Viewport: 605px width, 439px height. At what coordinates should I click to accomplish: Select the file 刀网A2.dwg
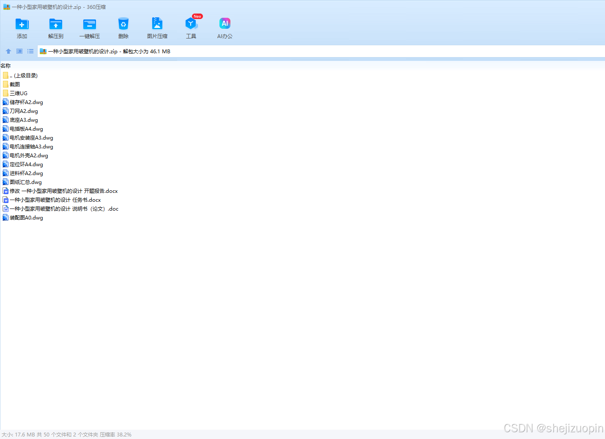[20, 111]
